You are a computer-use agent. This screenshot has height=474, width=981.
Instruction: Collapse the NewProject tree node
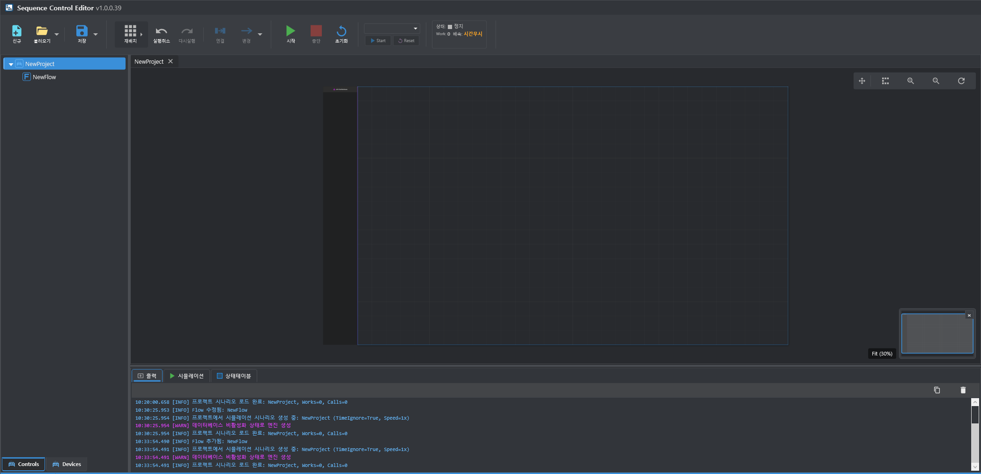11,64
